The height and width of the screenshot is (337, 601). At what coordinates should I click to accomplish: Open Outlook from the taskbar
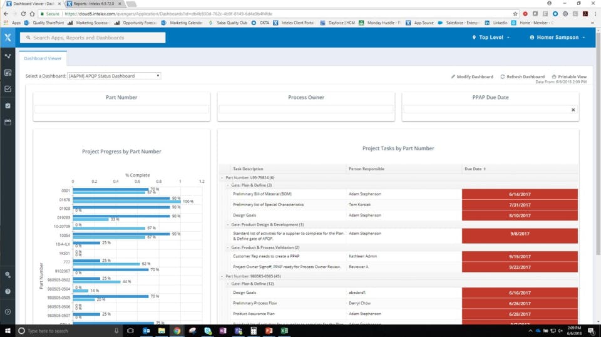146,331
